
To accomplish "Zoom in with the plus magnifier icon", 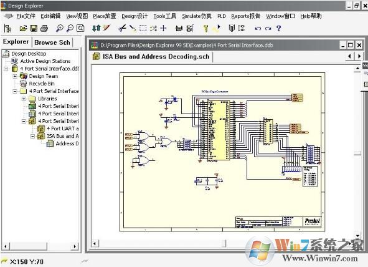I will point(59,28).
